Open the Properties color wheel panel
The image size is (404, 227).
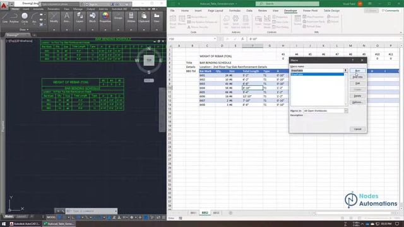click(x=105, y=18)
